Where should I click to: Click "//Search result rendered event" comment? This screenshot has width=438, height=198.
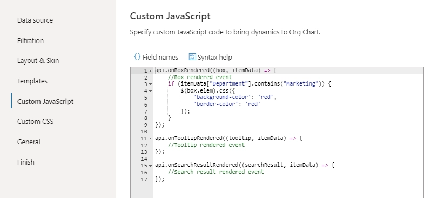215,172
